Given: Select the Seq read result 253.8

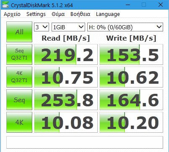Looking at the screenshot, I should point(66,100).
